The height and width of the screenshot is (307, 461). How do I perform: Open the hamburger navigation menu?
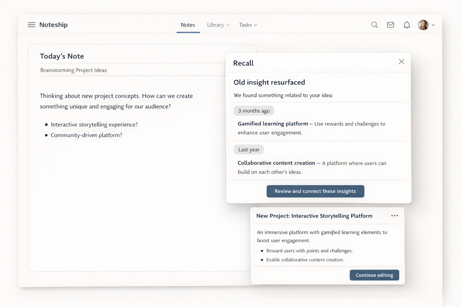pos(32,25)
